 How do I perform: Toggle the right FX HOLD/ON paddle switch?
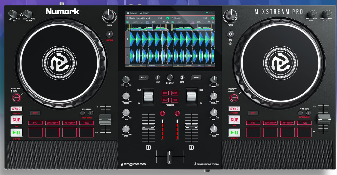(x=191, y=96)
